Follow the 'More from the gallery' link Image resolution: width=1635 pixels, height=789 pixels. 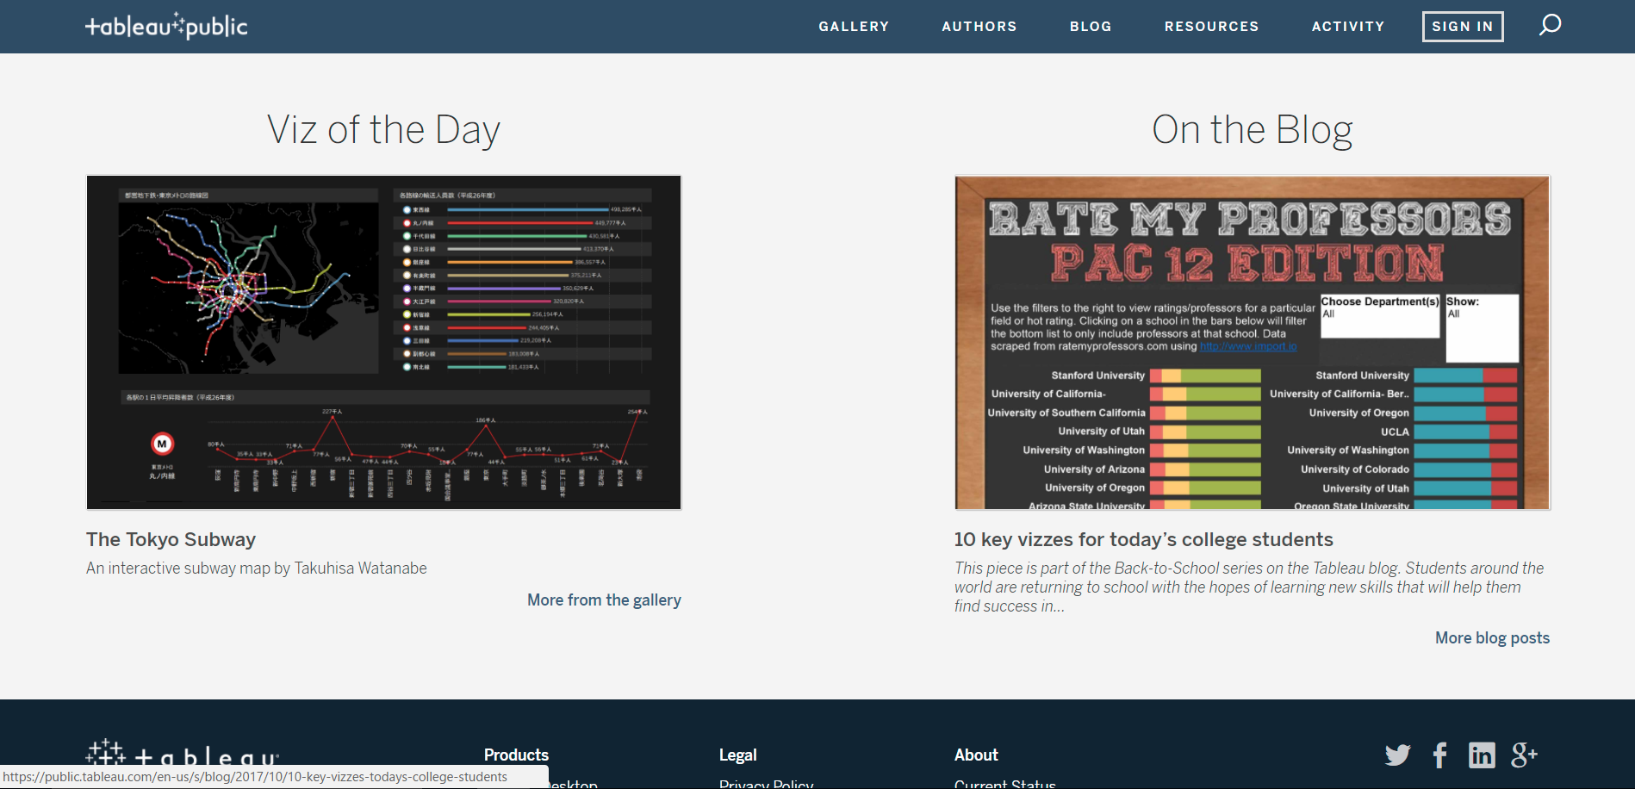(x=604, y=600)
